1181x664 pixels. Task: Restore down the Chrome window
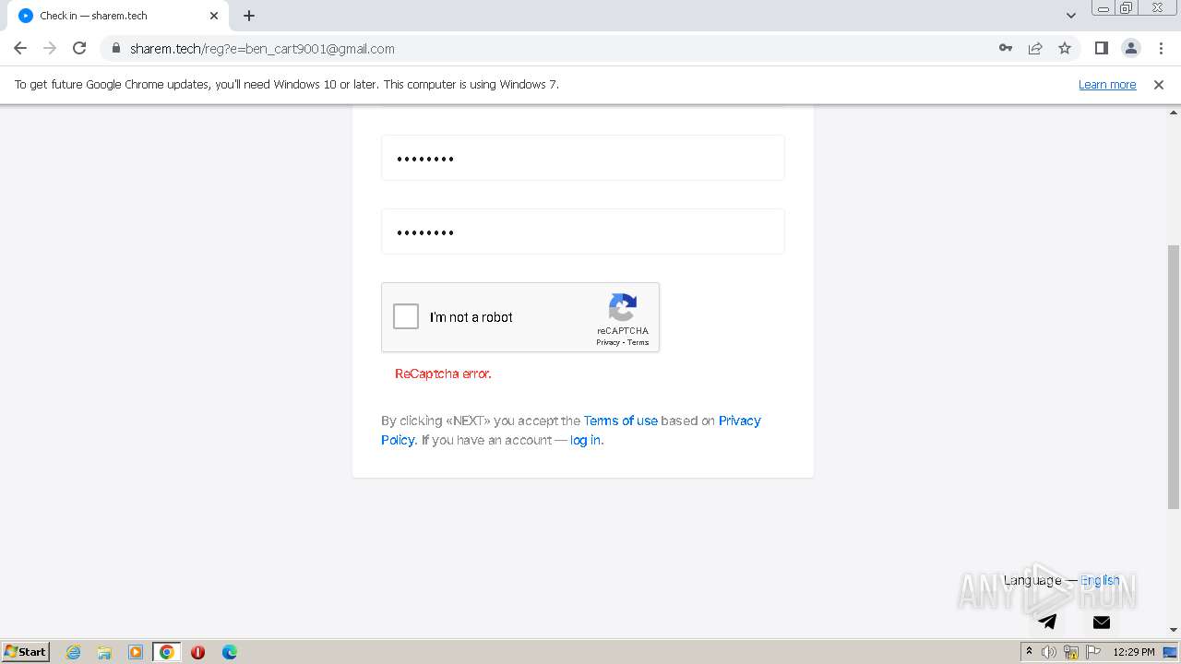(x=1127, y=7)
